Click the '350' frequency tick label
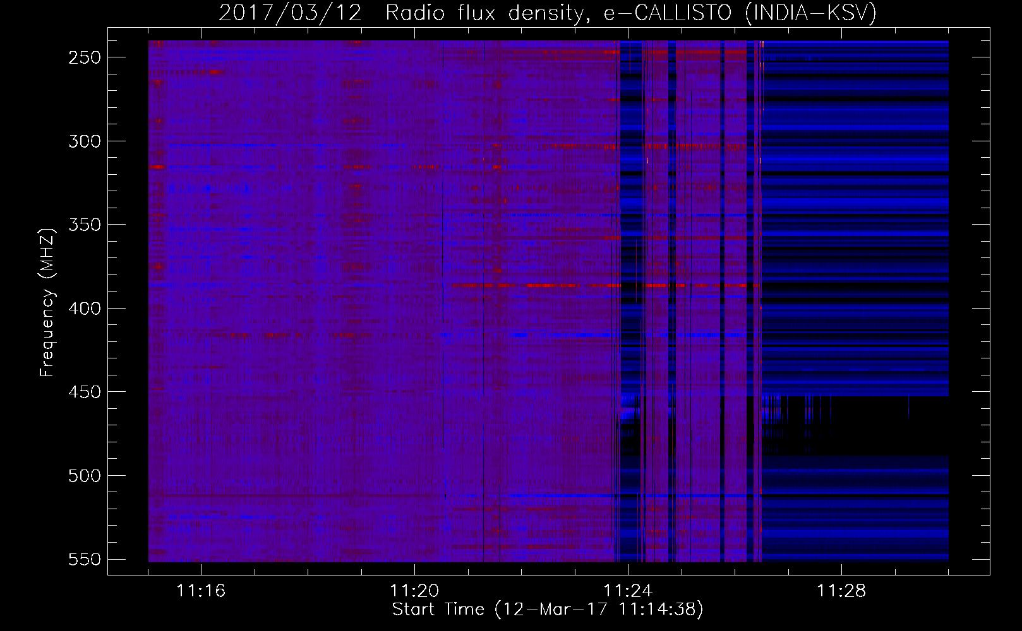 85,225
